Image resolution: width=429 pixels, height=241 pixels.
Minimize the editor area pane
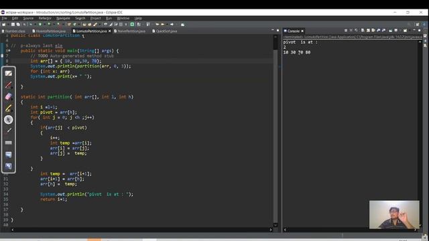[x=273, y=29]
